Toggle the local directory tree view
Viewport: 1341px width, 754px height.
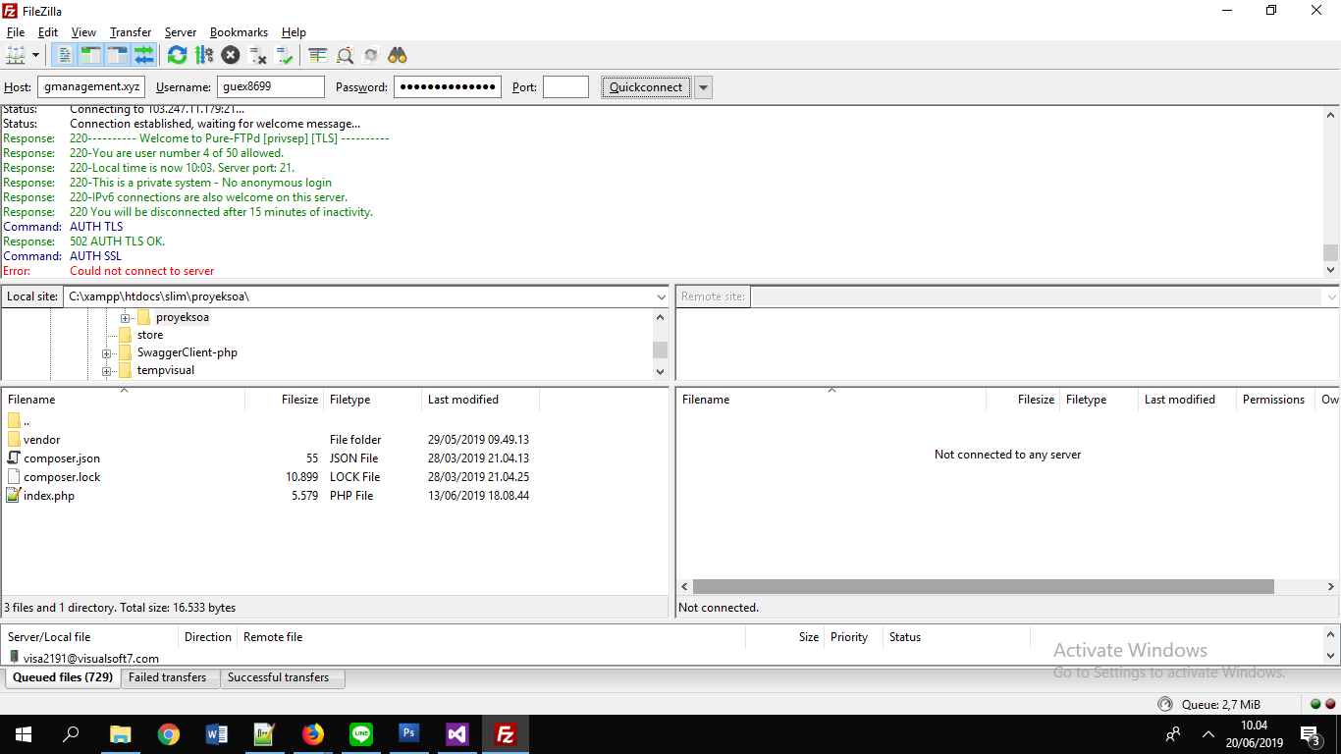91,55
